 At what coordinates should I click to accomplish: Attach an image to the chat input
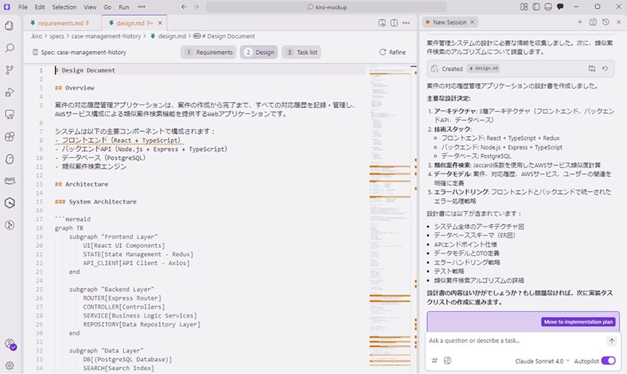point(448,360)
